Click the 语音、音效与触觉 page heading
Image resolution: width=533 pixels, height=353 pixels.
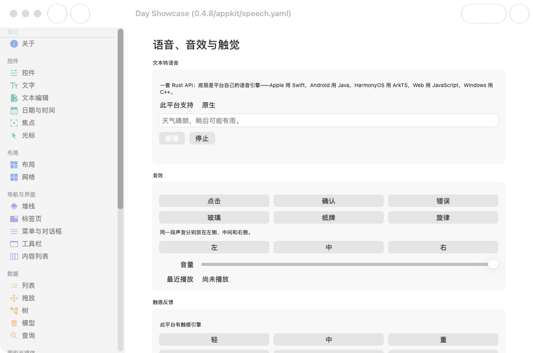(x=196, y=45)
